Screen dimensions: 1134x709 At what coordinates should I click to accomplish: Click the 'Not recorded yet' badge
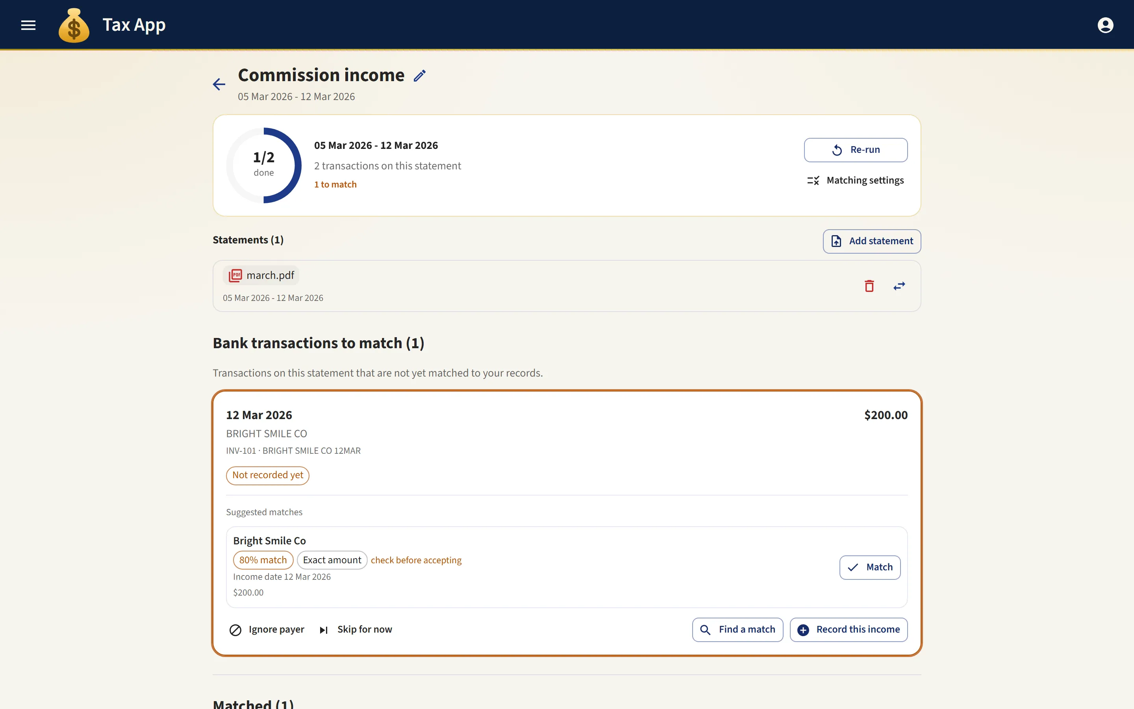point(268,475)
